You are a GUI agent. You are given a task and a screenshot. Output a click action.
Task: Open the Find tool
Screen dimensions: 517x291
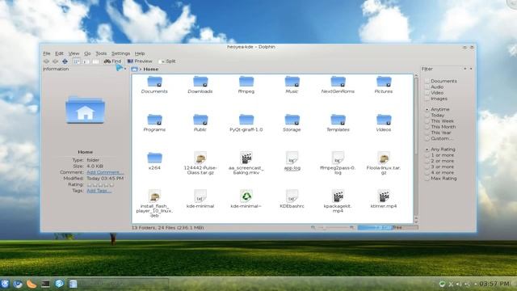[x=113, y=61]
